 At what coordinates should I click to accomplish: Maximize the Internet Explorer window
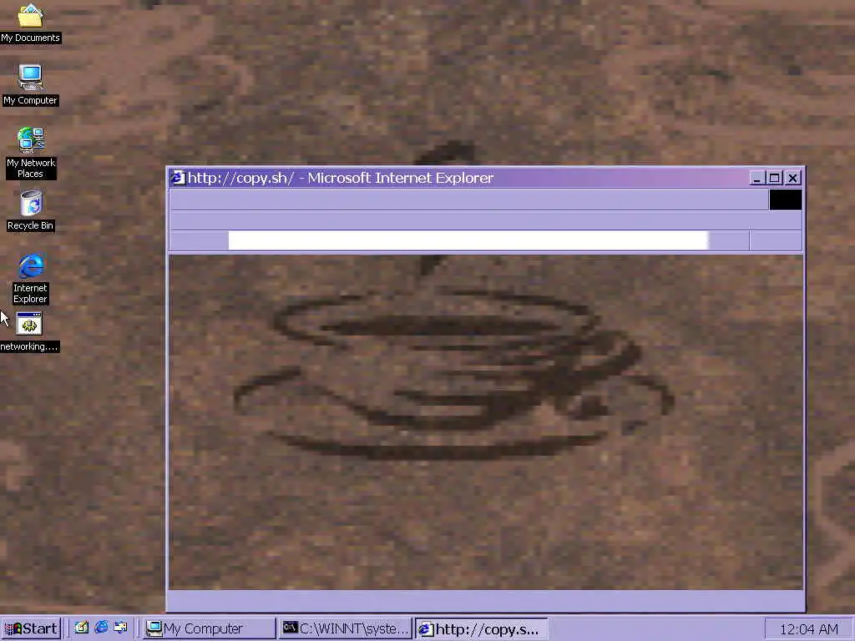pyautogui.click(x=774, y=179)
